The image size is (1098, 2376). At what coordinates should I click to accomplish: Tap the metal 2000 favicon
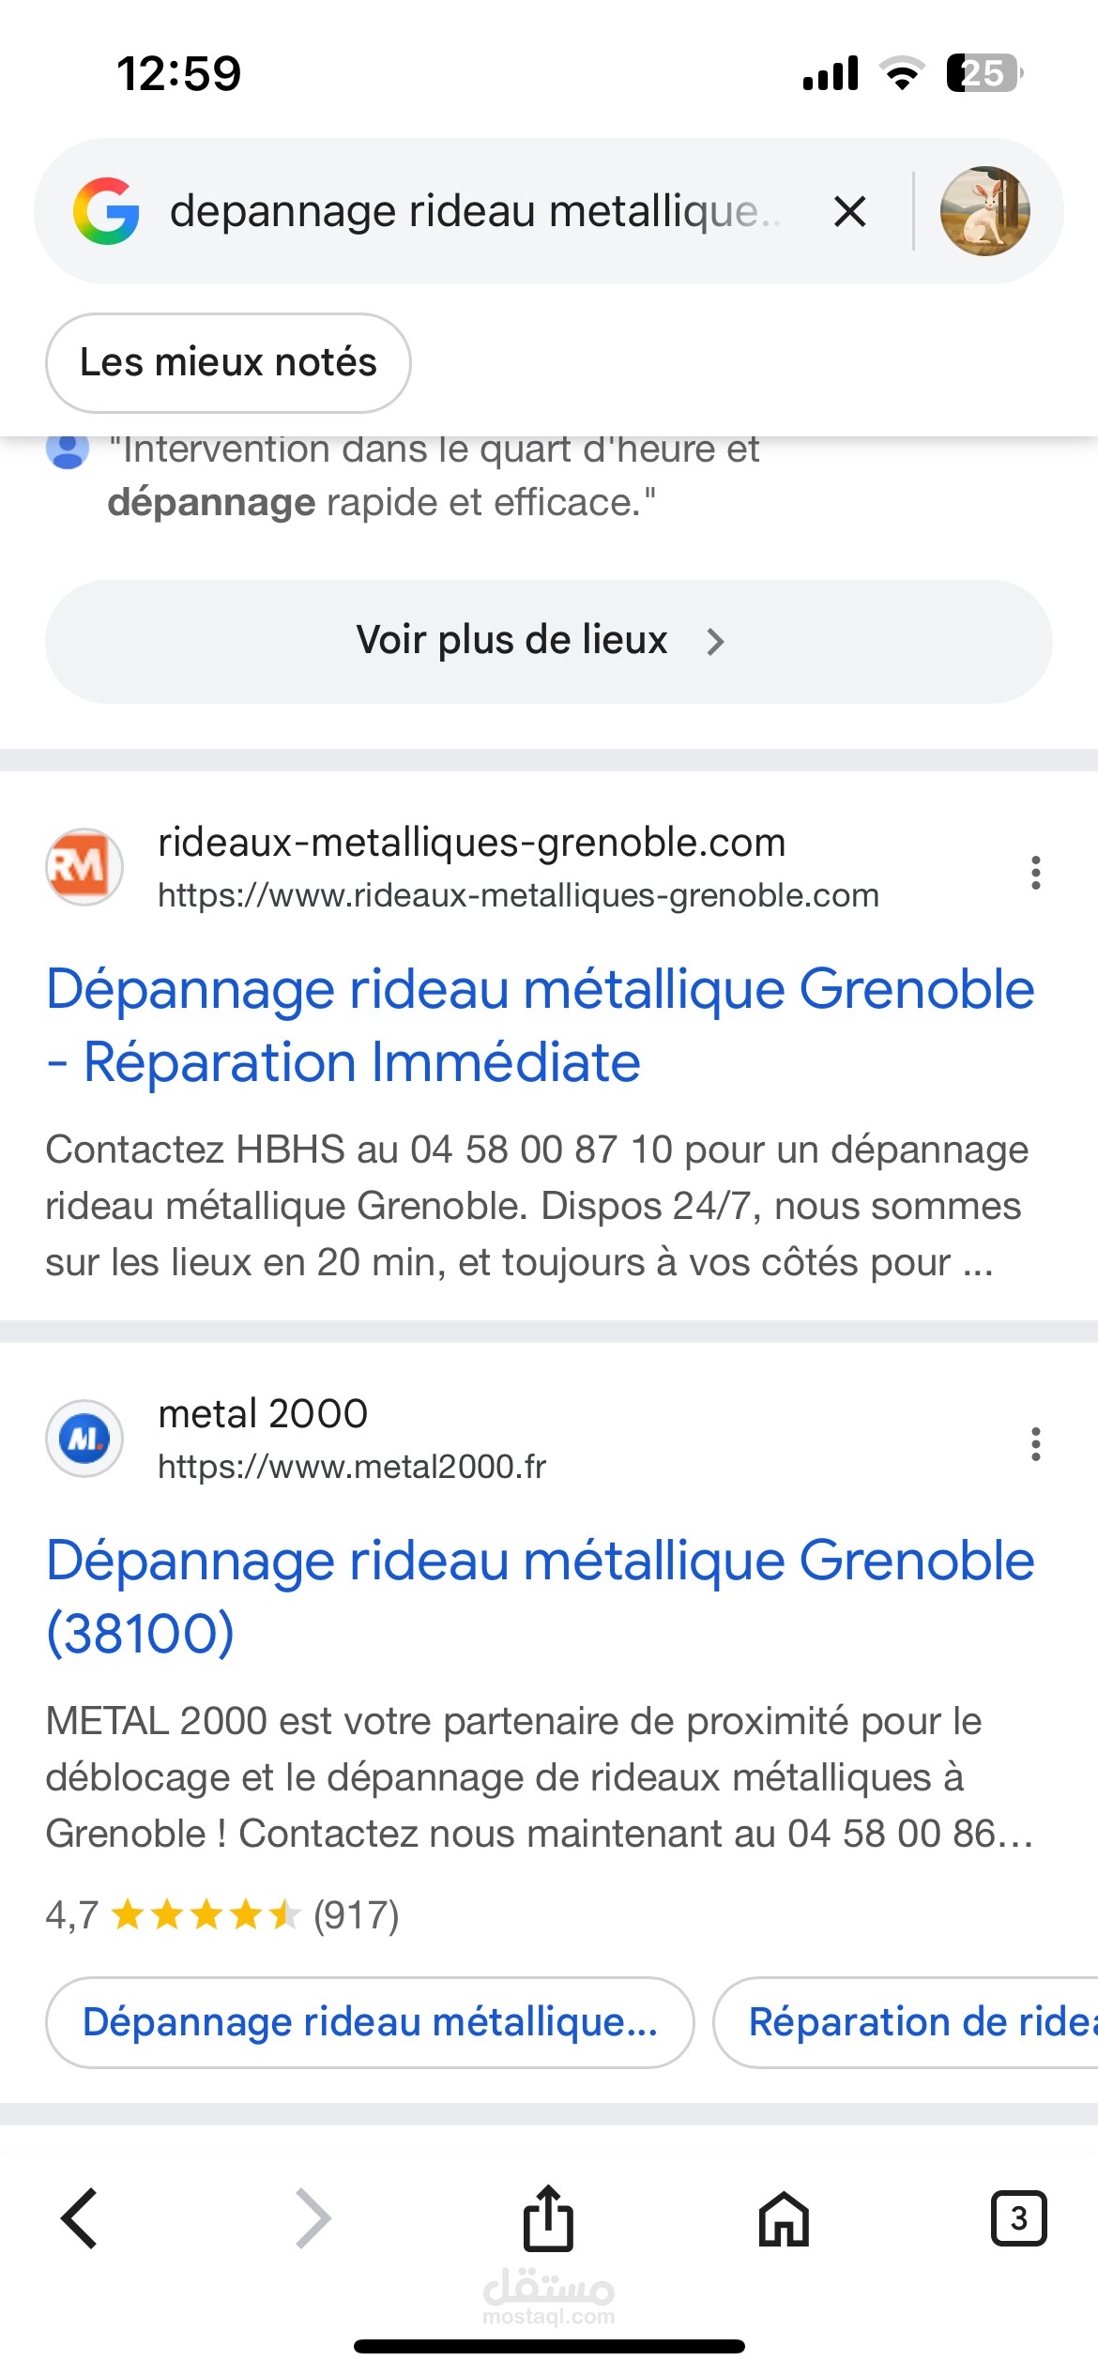coord(84,1439)
